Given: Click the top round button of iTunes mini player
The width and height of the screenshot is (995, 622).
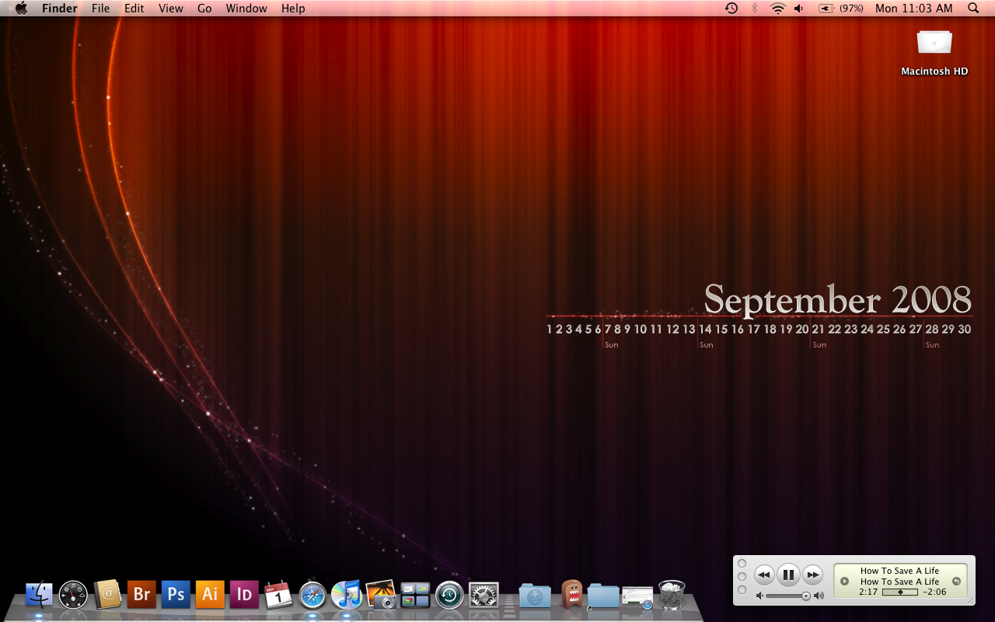Looking at the screenshot, I should 742,564.
